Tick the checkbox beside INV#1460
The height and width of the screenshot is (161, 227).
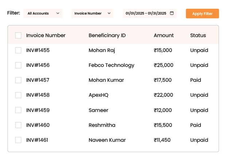click(x=18, y=125)
